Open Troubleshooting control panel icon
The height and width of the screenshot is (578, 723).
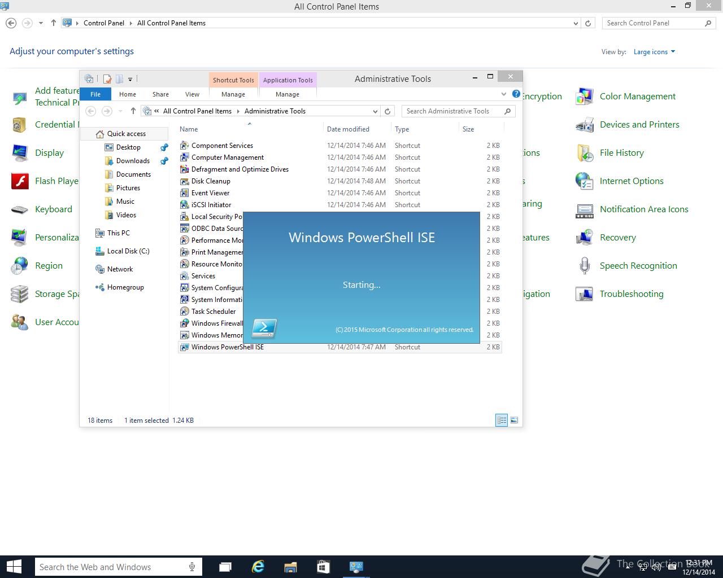584,294
